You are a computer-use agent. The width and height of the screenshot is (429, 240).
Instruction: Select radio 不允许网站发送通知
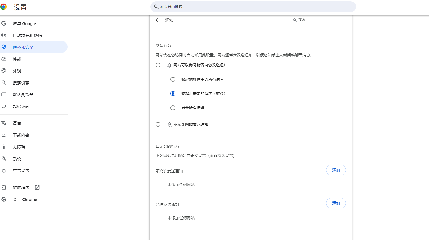pyautogui.click(x=158, y=124)
